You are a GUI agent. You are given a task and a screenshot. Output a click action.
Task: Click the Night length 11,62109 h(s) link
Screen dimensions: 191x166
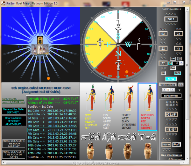13,101
